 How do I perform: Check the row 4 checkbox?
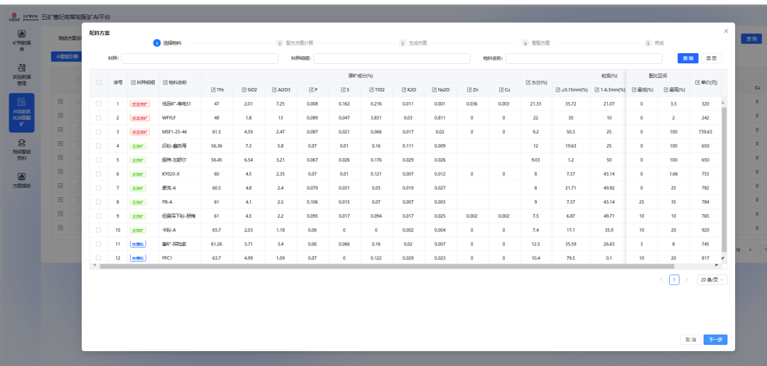(99, 145)
